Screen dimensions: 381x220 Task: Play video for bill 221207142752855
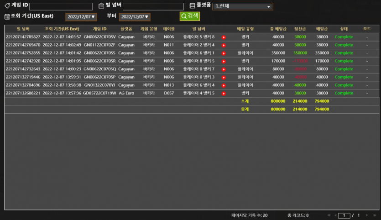click(x=224, y=53)
